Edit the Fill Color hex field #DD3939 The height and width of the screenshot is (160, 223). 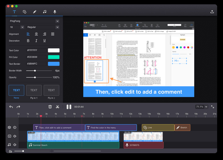(36, 57)
